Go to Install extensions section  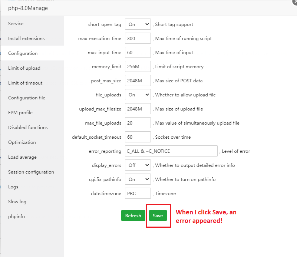[x=26, y=39]
